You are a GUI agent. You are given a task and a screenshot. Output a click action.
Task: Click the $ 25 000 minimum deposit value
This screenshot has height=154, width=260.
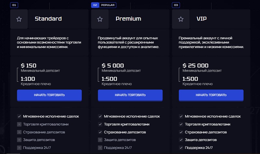tap(195, 65)
